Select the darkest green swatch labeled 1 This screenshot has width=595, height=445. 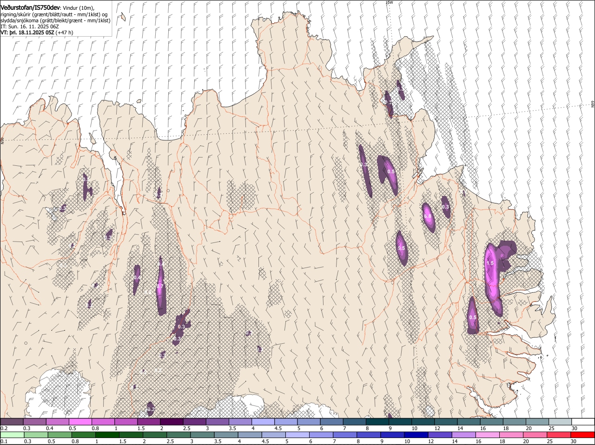(107, 435)
